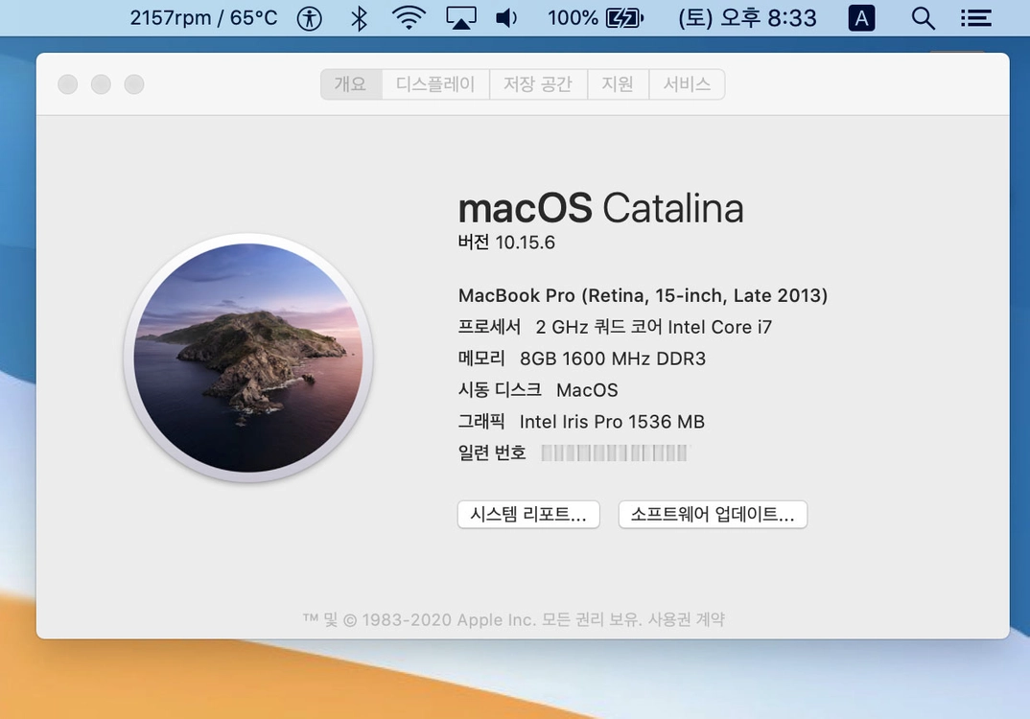Open the input source A icon

tap(861, 18)
